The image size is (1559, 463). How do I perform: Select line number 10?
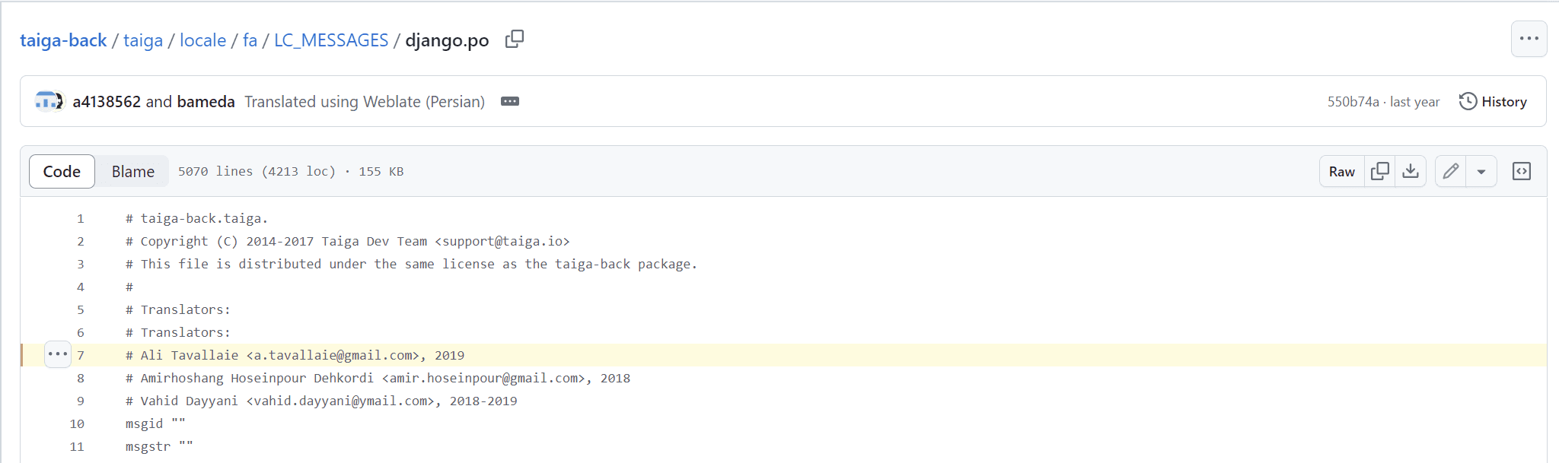77,423
